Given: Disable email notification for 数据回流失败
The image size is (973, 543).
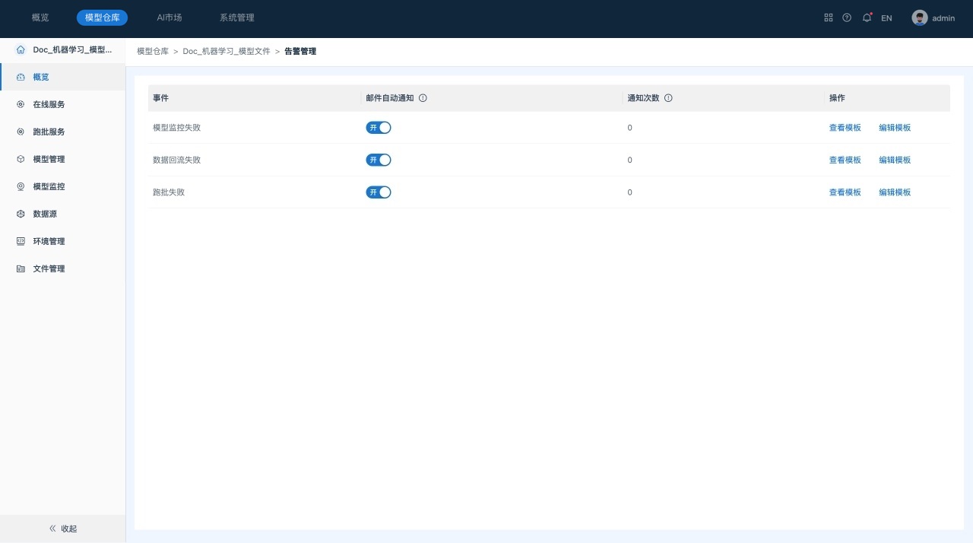Looking at the screenshot, I should click(x=379, y=160).
